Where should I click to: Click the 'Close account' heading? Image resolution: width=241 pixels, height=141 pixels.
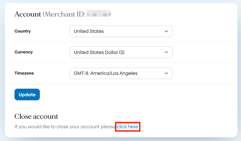pos(36,116)
